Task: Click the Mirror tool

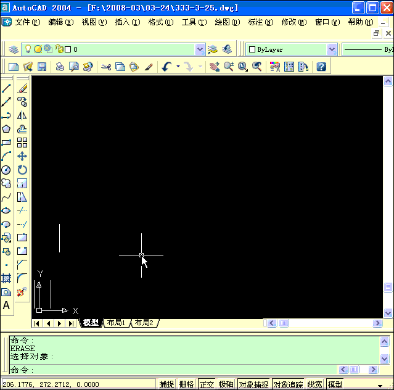Action: tap(22, 115)
